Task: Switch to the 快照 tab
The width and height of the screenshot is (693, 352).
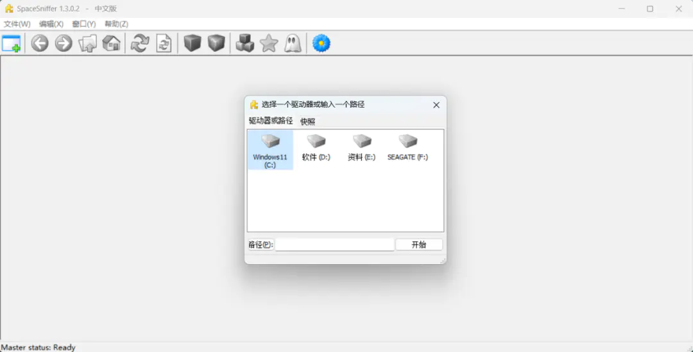Action: coord(308,121)
